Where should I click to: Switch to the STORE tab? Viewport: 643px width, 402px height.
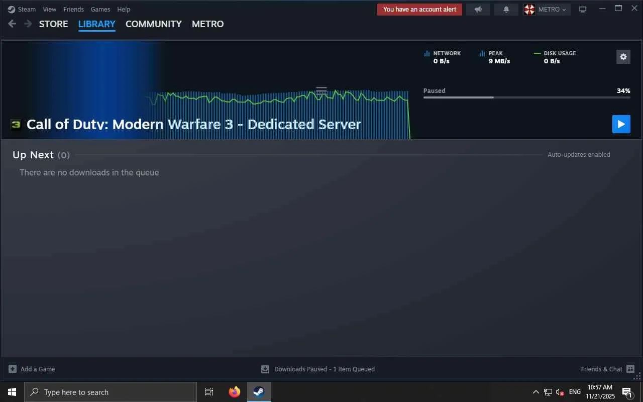tap(53, 24)
